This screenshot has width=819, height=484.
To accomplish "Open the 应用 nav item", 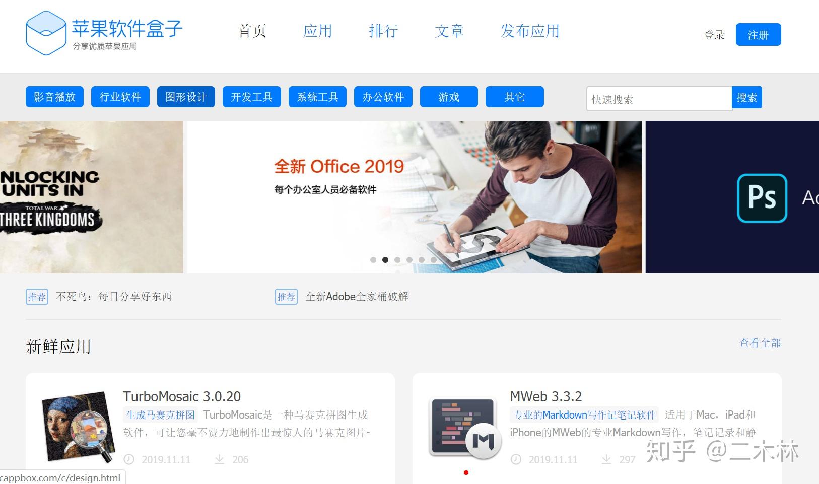I will pos(318,31).
